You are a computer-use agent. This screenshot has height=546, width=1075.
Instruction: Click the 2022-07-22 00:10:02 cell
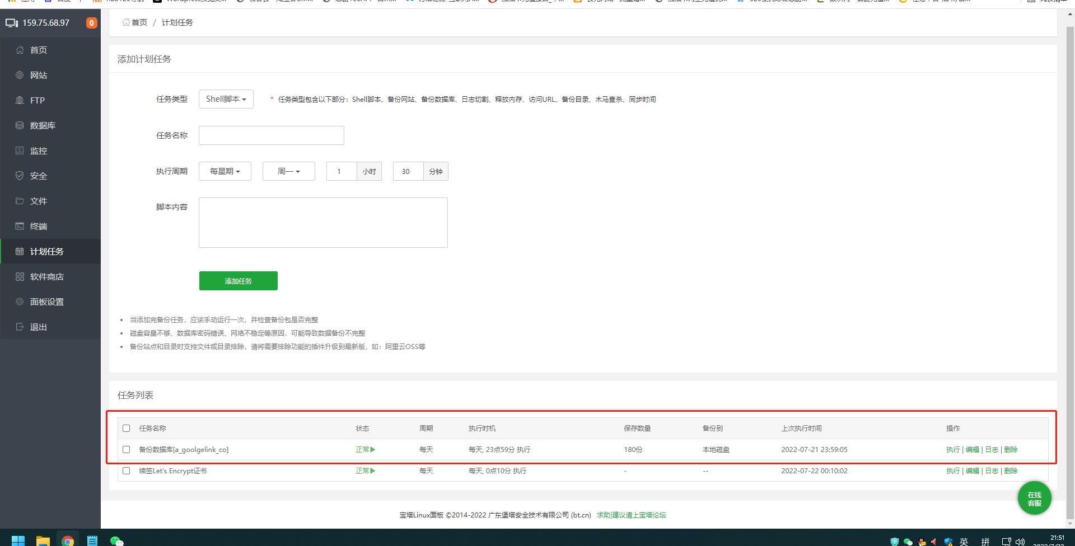(x=814, y=470)
